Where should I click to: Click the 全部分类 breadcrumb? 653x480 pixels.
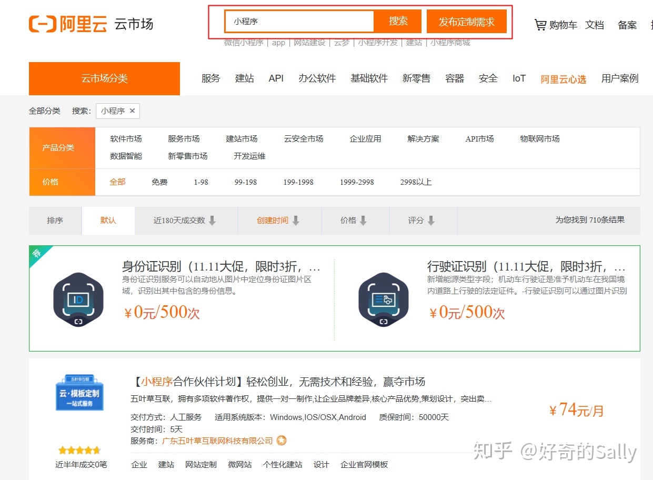point(45,111)
